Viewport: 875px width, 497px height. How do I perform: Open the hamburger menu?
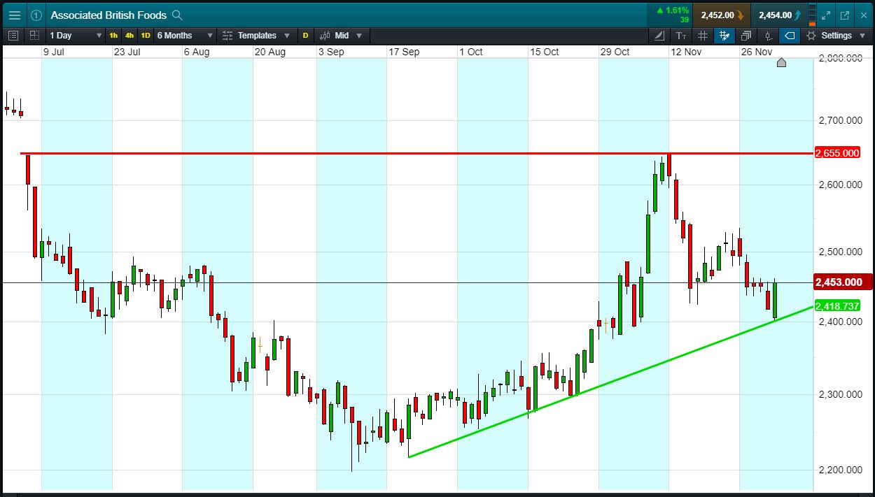15,15
